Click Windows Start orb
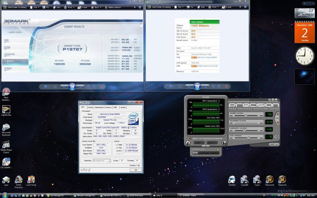 pyautogui.click(x=5, y=195)
